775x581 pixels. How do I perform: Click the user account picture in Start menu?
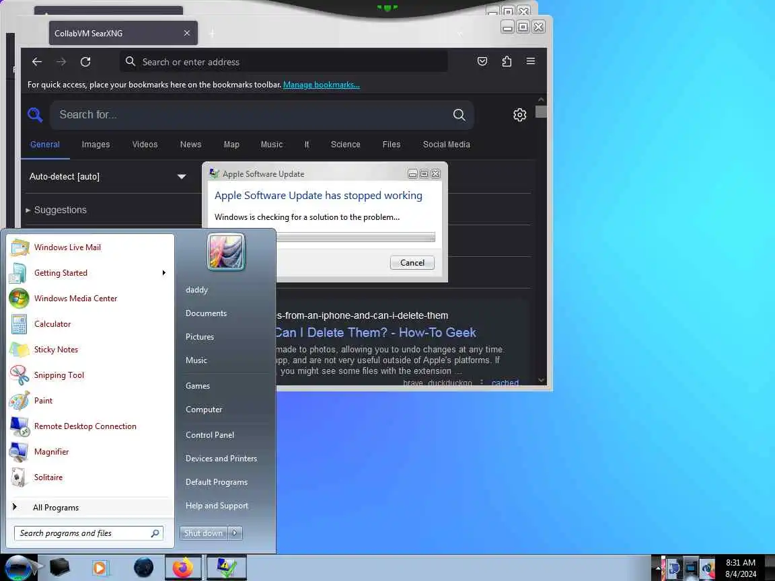pyautogui.click(x=226, y=252)
